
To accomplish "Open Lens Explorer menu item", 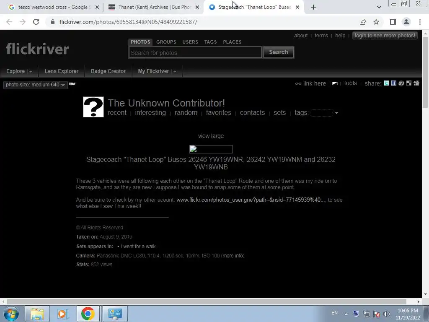I will [62, 71].
